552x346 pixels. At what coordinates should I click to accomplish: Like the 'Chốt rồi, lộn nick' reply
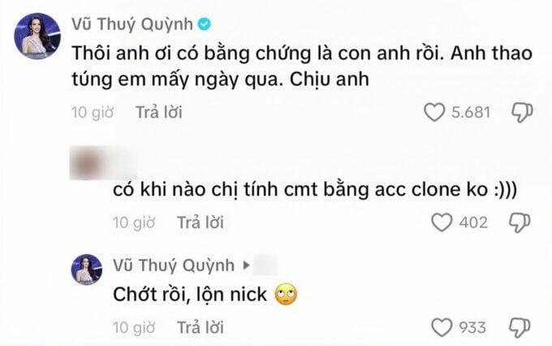click(442, 327)
